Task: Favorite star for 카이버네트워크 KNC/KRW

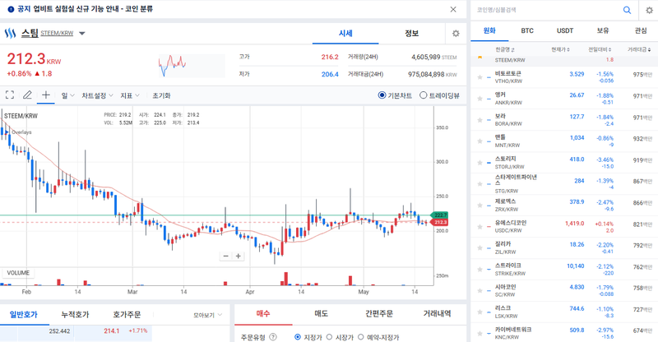Action: [x=480, y=333]
